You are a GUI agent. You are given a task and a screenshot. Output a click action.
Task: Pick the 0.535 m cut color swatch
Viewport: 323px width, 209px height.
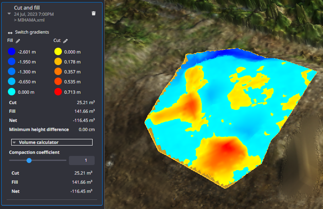point(58,81)
